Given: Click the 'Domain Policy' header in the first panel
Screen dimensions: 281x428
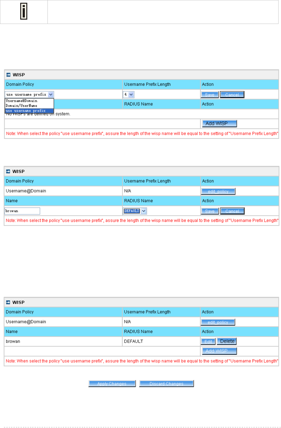Looking at the screenshot, I should [20, 84].
